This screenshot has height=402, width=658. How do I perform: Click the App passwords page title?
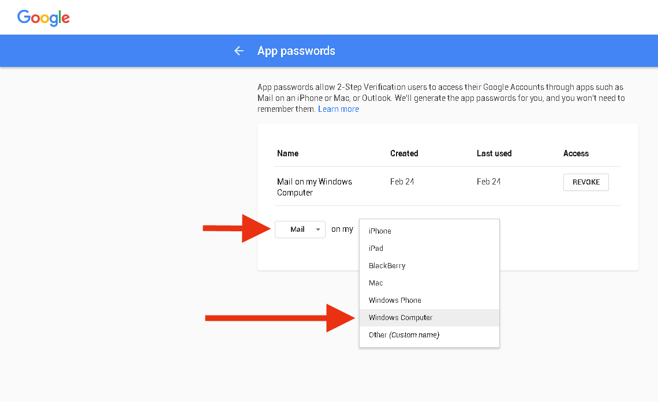tap(296, 51)
